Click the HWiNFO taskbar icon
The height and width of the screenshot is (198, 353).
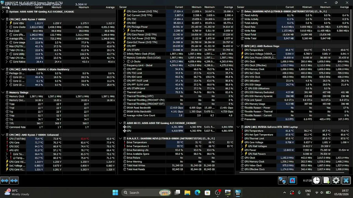(x=238, y=193)
